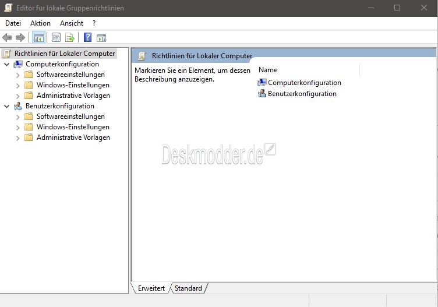Minimize the Editor für lokale Gruppenrichtlinien window
This screenshot has height=307, width=438.
[x=371, y=8]
